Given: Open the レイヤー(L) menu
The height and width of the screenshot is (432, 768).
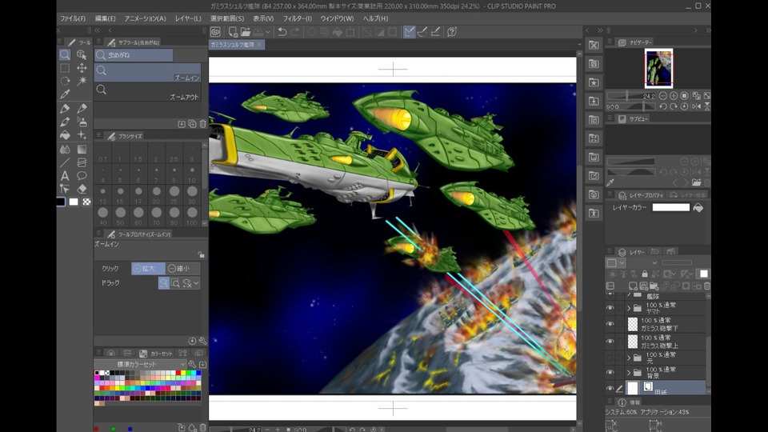Looking at the screenshot, I should 188,18.
